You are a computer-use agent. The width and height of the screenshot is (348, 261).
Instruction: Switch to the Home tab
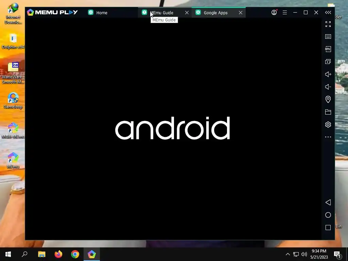[111, 13]
